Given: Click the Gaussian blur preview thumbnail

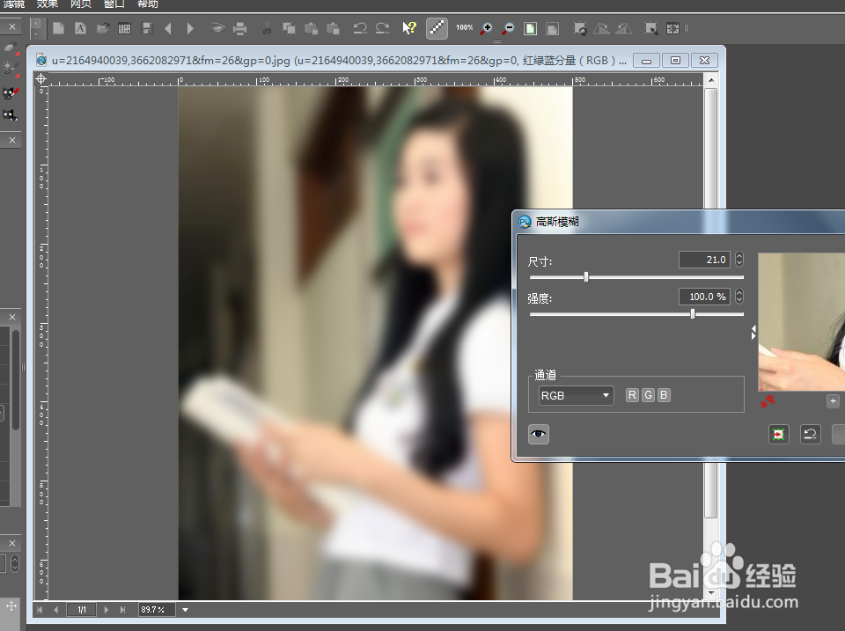Looking at the screenshot, I should pyautogui.click(x=801, y=322).
